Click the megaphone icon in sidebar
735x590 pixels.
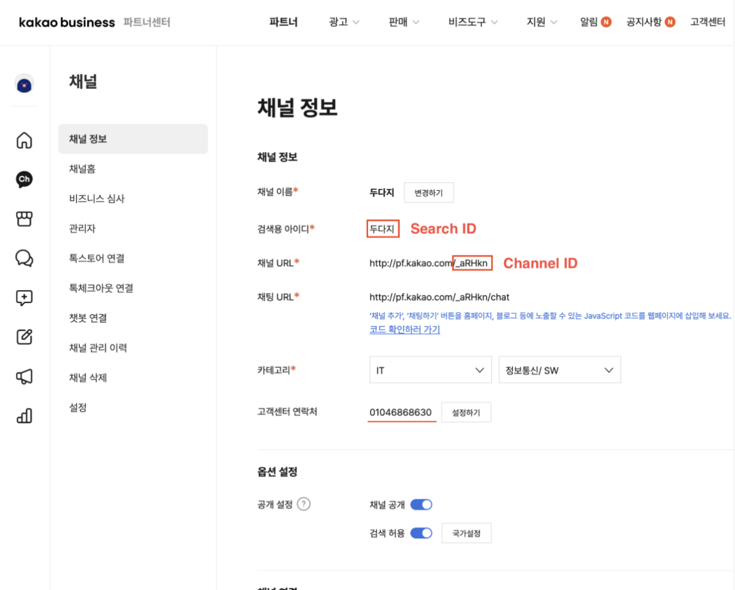pos(25,377)
